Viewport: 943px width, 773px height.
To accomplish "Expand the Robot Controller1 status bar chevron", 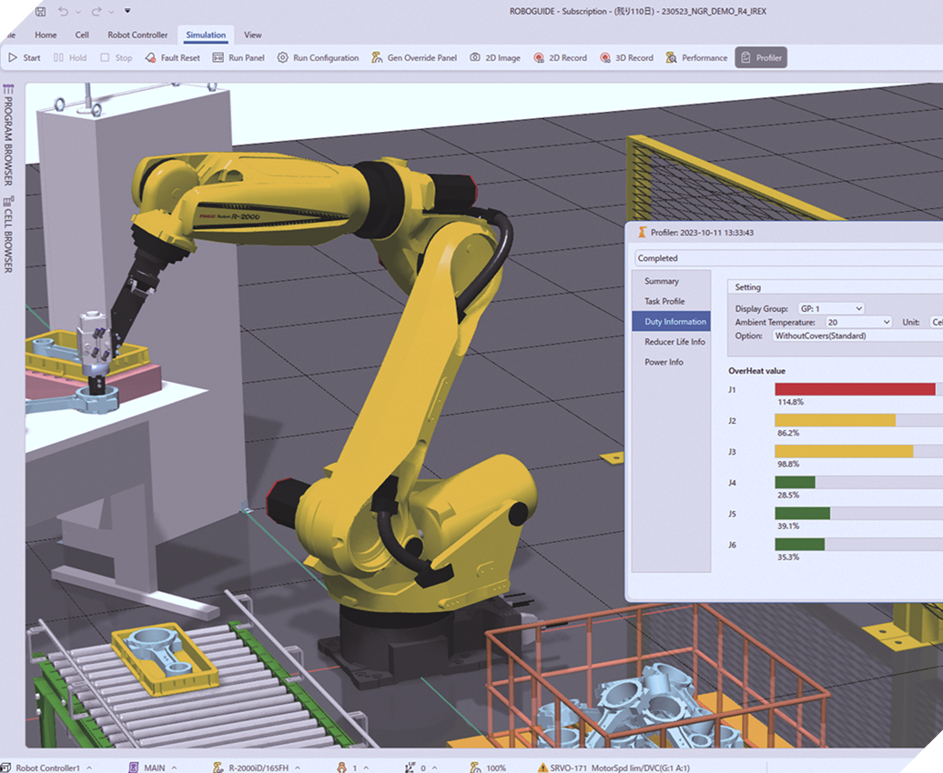I will (x=89, y=768).
